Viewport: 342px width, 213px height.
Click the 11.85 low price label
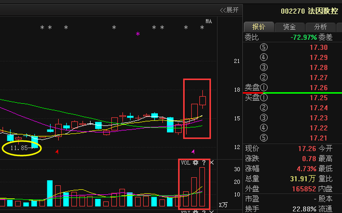19,148
